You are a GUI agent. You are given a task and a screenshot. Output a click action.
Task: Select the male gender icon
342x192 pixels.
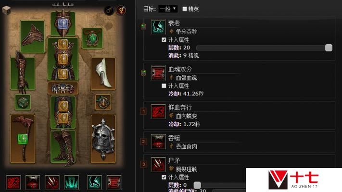109,11
